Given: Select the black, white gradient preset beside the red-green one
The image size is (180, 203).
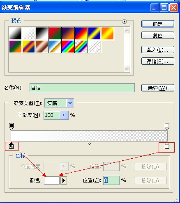Looking at the screenshot, I should [x=42, y=33].
